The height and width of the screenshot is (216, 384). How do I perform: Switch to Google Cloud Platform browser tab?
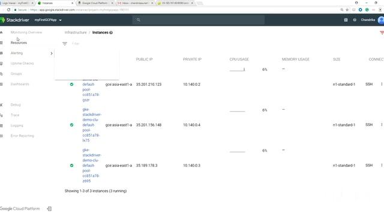[94, 3]
